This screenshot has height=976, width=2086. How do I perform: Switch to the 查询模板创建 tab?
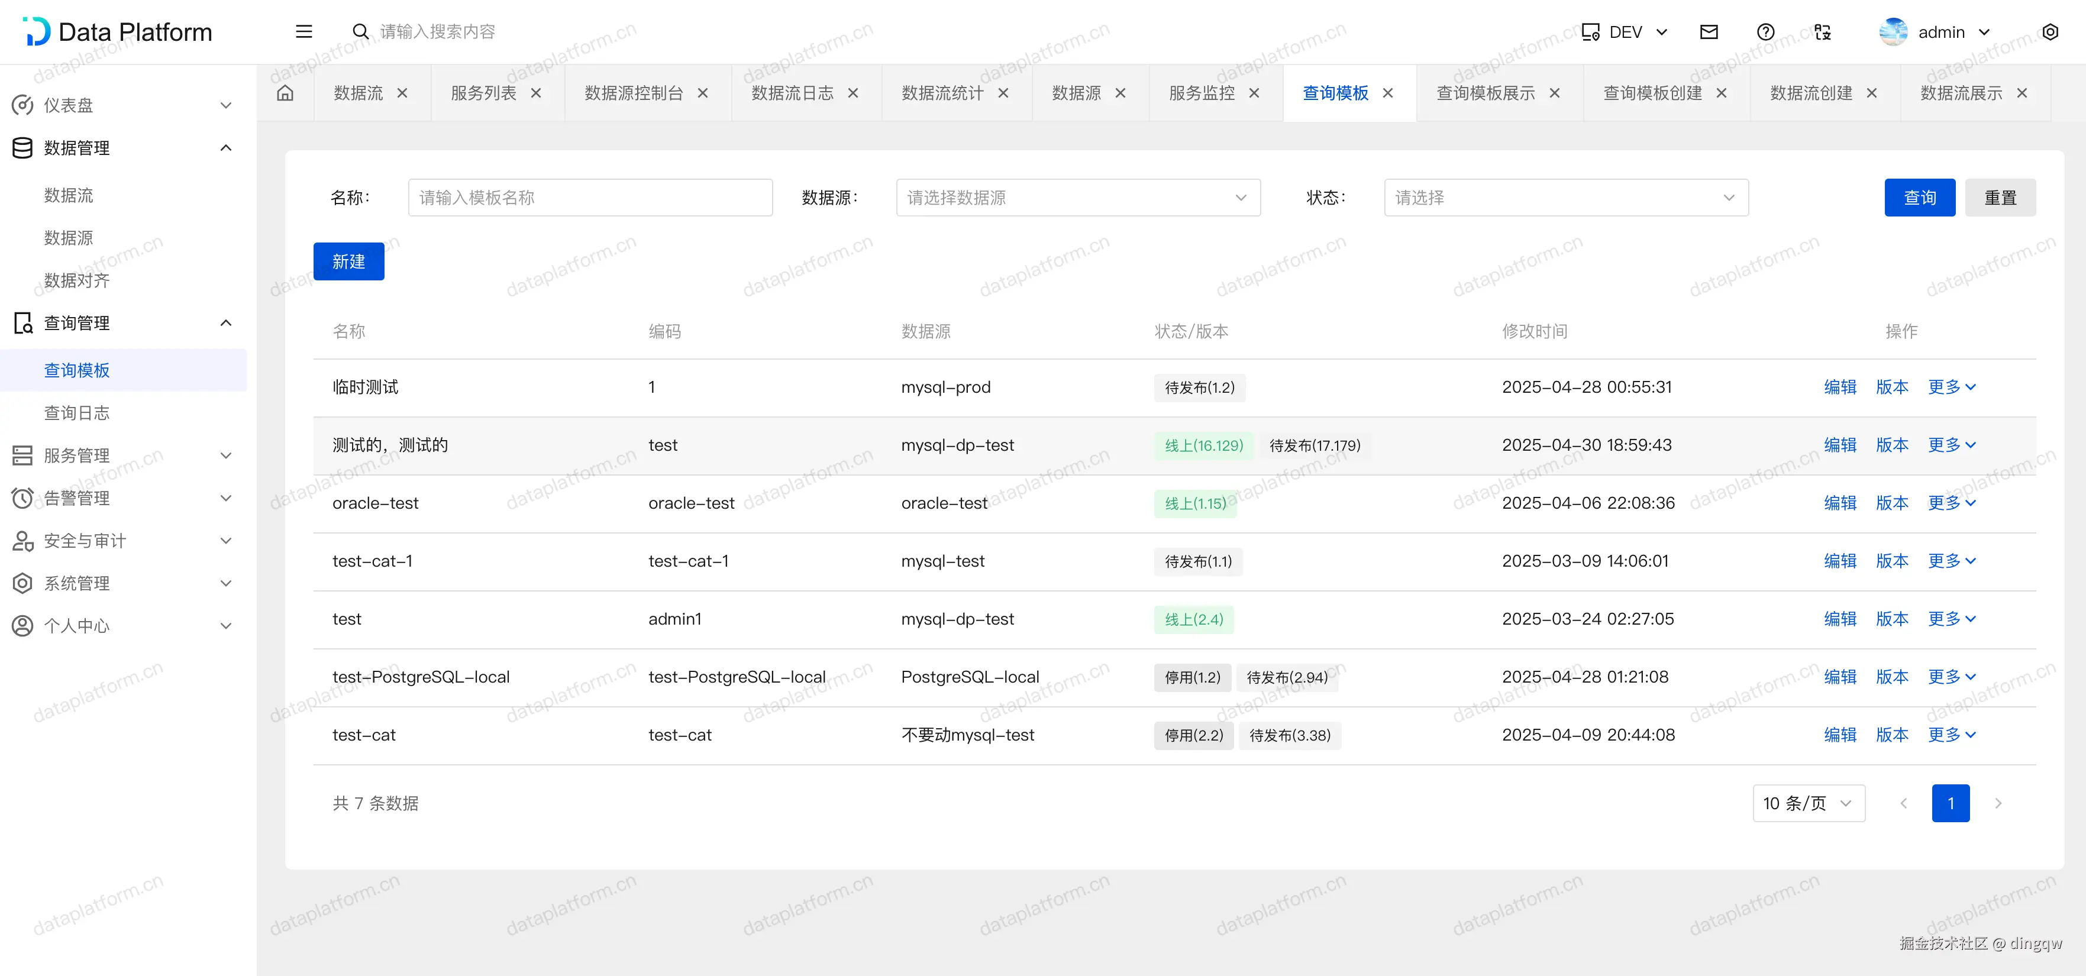tap(1652, 93)
